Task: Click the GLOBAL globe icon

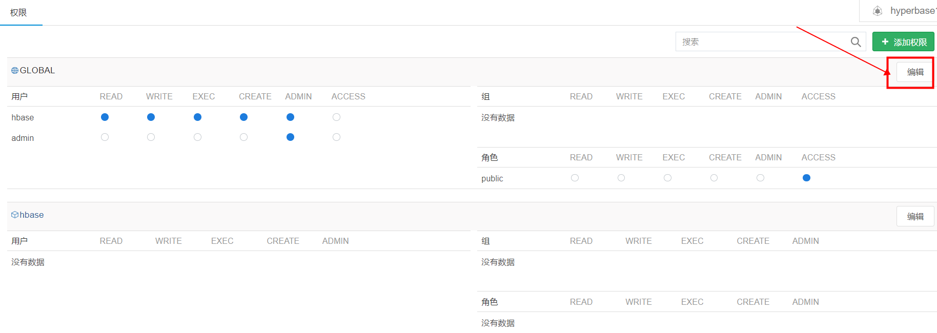Action: [15, 71]
